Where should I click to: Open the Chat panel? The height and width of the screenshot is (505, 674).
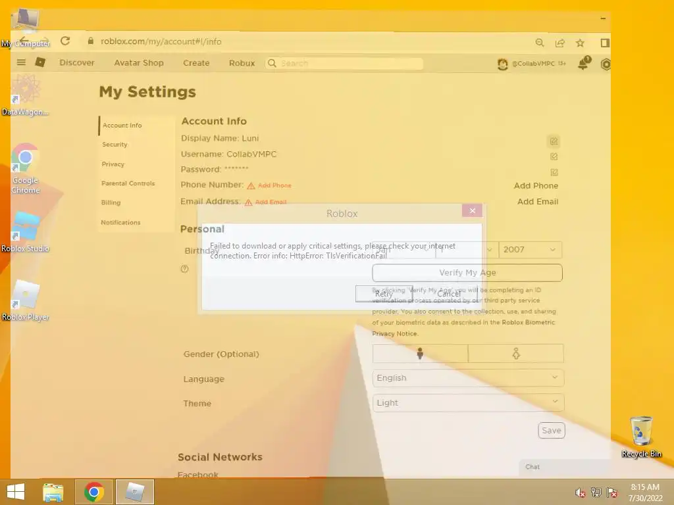[565, 467]
